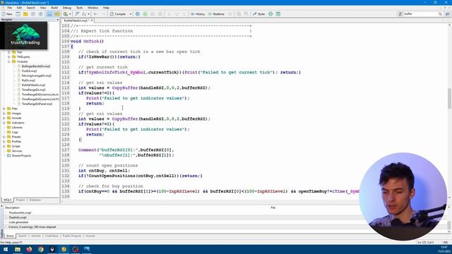452x254 pixels.
Task: Open the Build menu
Action: coord(54,8)
